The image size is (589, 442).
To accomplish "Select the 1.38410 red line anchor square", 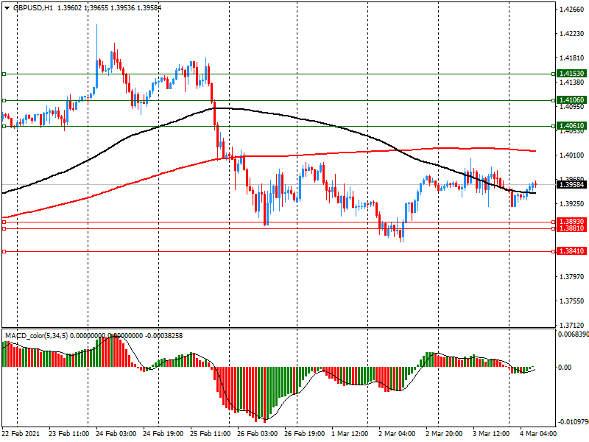I will [4, 252].
